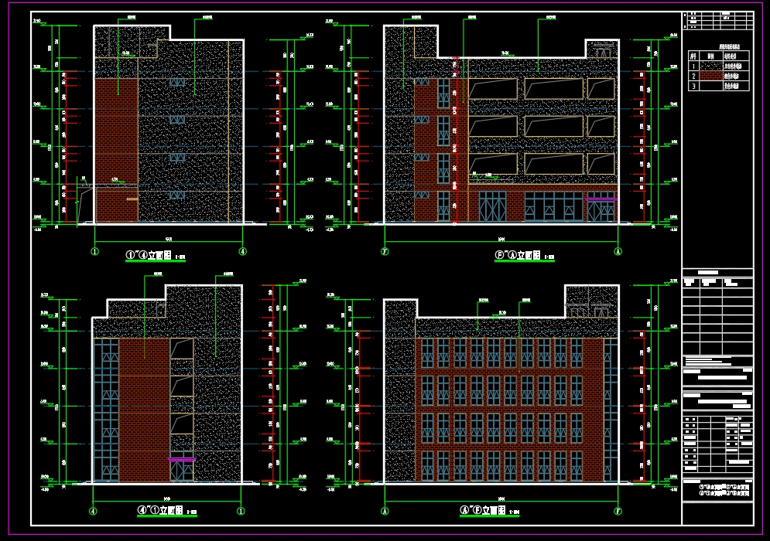The width and height of the screenshot is (770, 541).
Task: Click axis bubble ④ under the bottom-left elevation
Action: 93,511
